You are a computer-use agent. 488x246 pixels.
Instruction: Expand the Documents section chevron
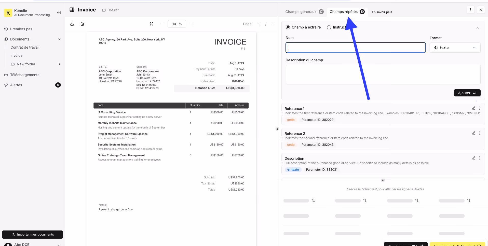point(59,39)
